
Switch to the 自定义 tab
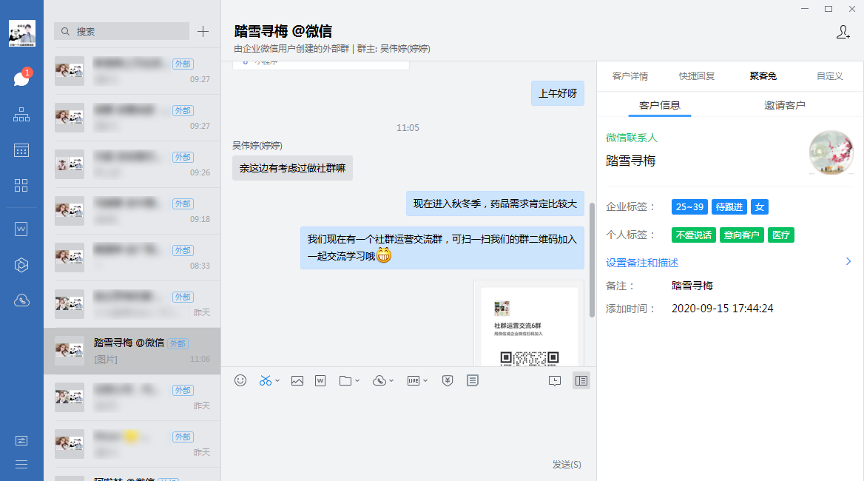tap(830, 76)
